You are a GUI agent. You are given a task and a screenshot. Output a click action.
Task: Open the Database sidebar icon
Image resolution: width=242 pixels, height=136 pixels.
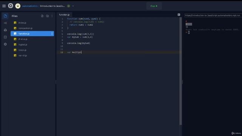5,37
